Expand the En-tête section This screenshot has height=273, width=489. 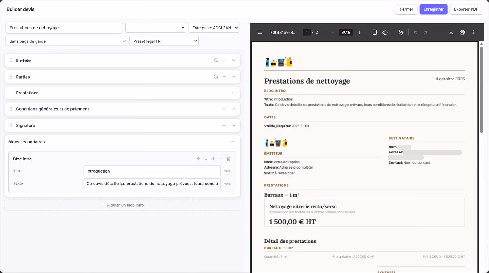(234, 60)
